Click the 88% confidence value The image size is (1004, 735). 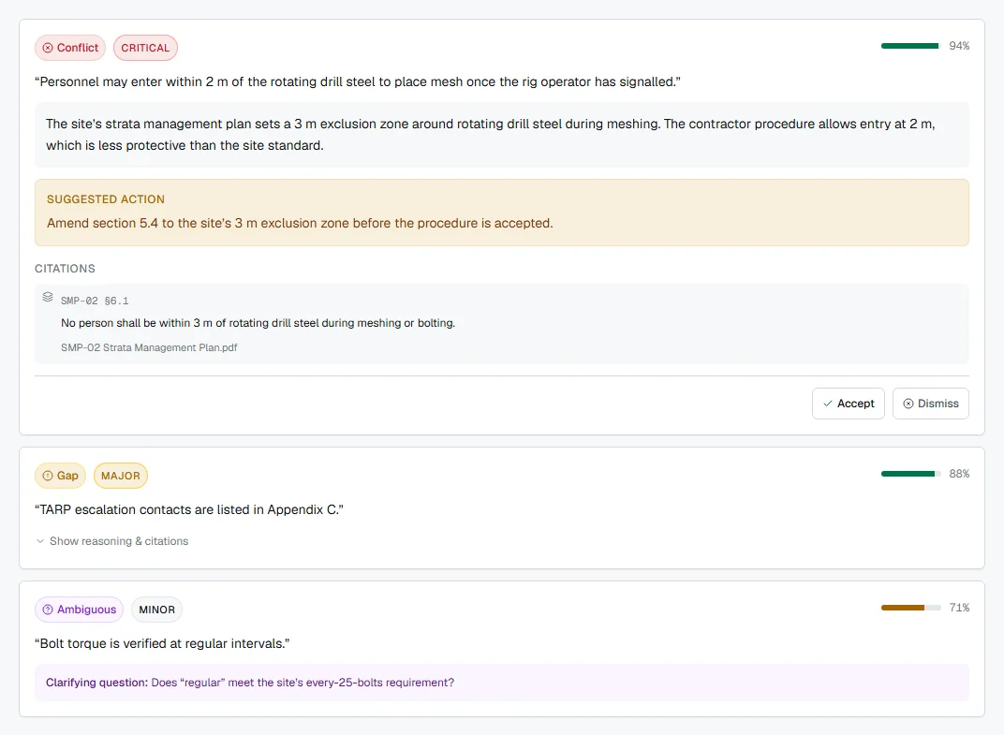(959, 474)
